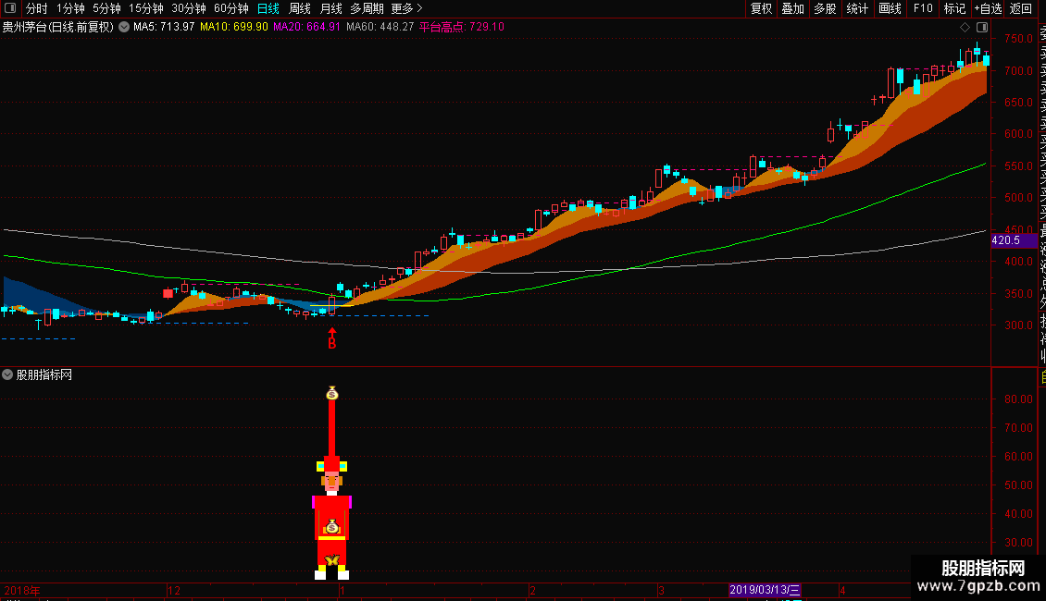This screenshot has height=601, width=1046.
Task: Expand the 更多 periods menu
Action: 407,8
